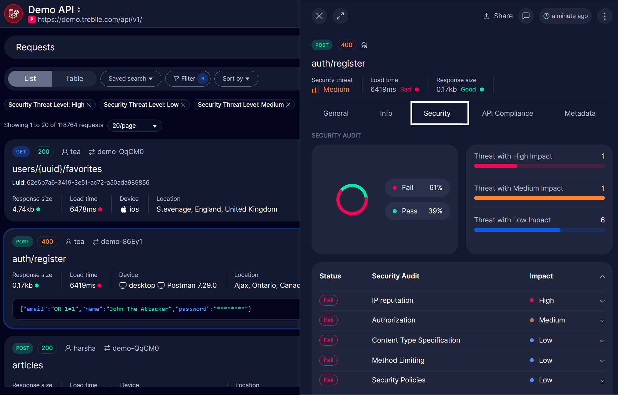618x395 pixels.
Task: Open the comments icon
Action: pos(526,16)
